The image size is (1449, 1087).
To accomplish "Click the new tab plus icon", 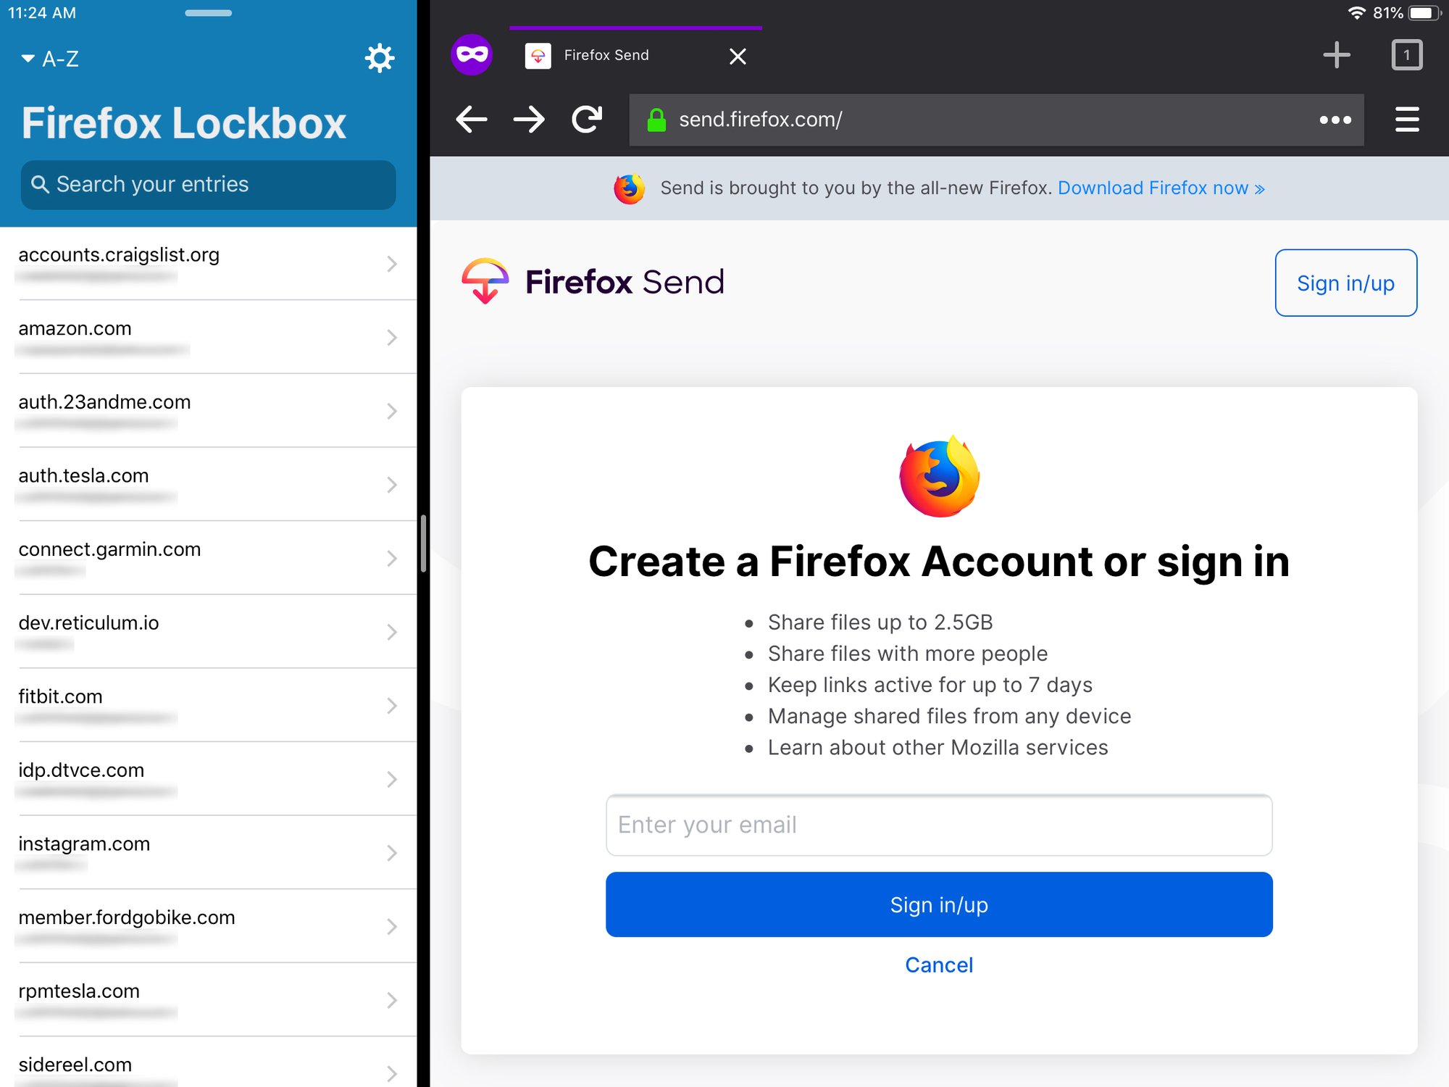I will tap(1336, 54).
